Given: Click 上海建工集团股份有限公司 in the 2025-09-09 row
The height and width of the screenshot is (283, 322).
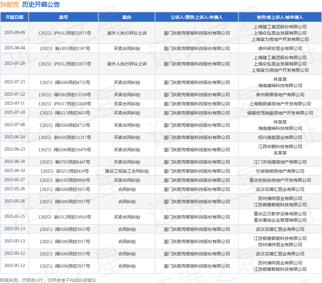Looking at the screenshot, I should point(280,27).
